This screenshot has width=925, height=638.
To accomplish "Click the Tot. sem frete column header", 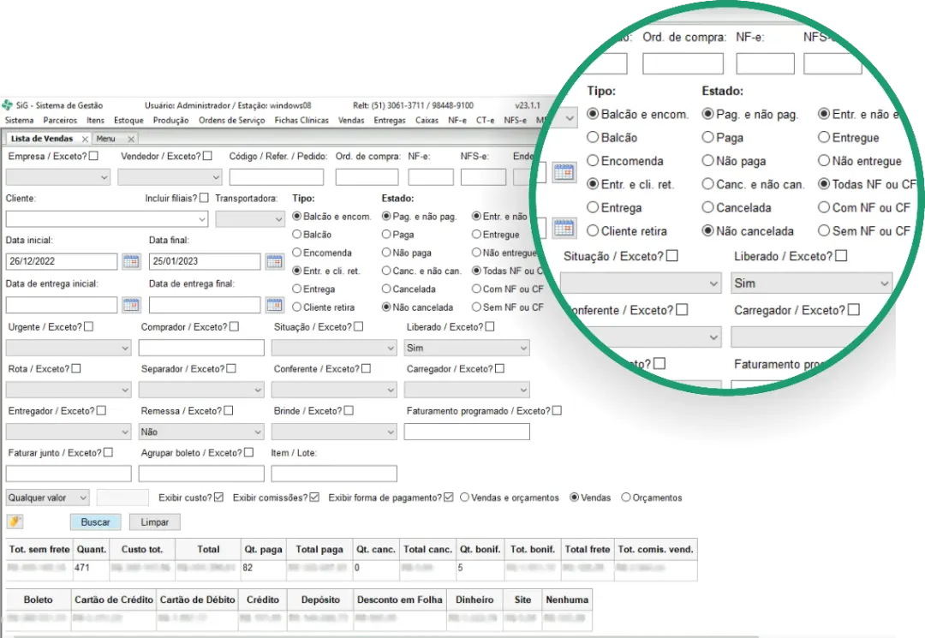I will (39, 549).
